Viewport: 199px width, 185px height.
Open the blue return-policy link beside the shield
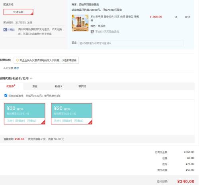tap(11, 29)
